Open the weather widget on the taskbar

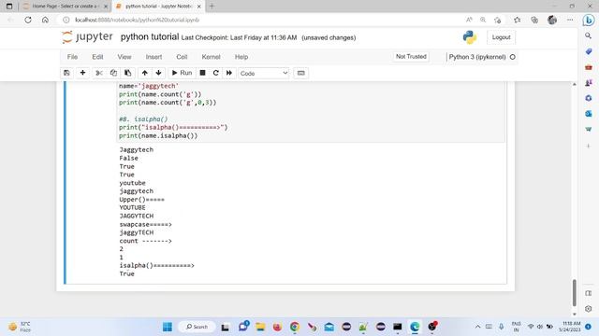pos(20,327)
